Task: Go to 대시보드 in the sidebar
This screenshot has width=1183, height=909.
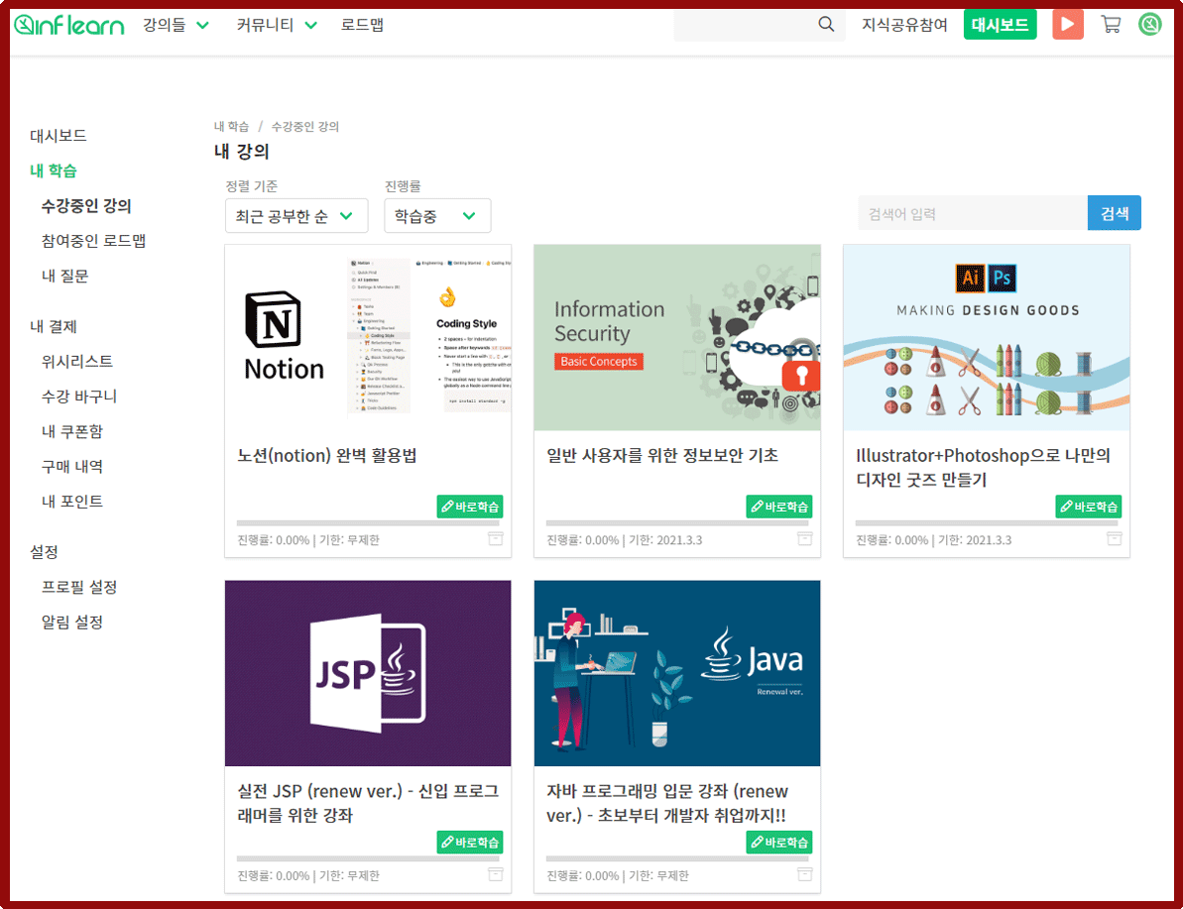Action: click(x=59, y=136)
